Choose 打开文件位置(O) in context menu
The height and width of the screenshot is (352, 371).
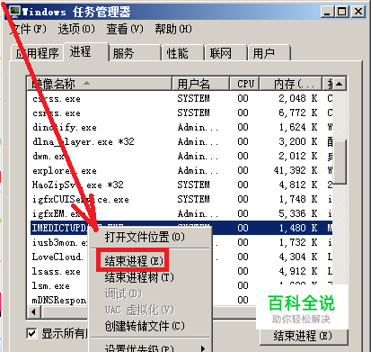point(150,238)
